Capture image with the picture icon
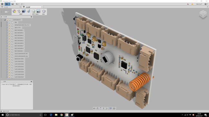The image size is (209, 117). click(x=38, y=11)
